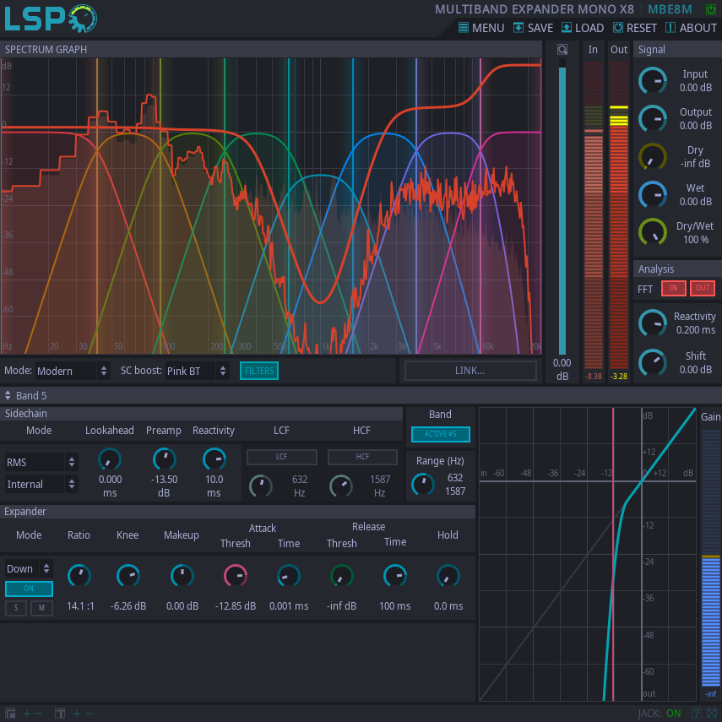Viewport: 722px width, 722px height.
Task: Toggle the ACTIVE #5 band button
Action: [440, 434]
